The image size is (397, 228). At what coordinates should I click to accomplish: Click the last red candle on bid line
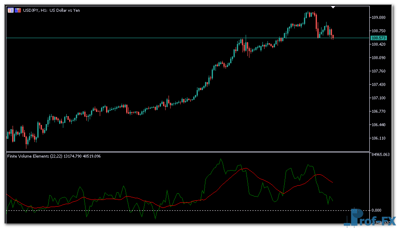[333, 37]
